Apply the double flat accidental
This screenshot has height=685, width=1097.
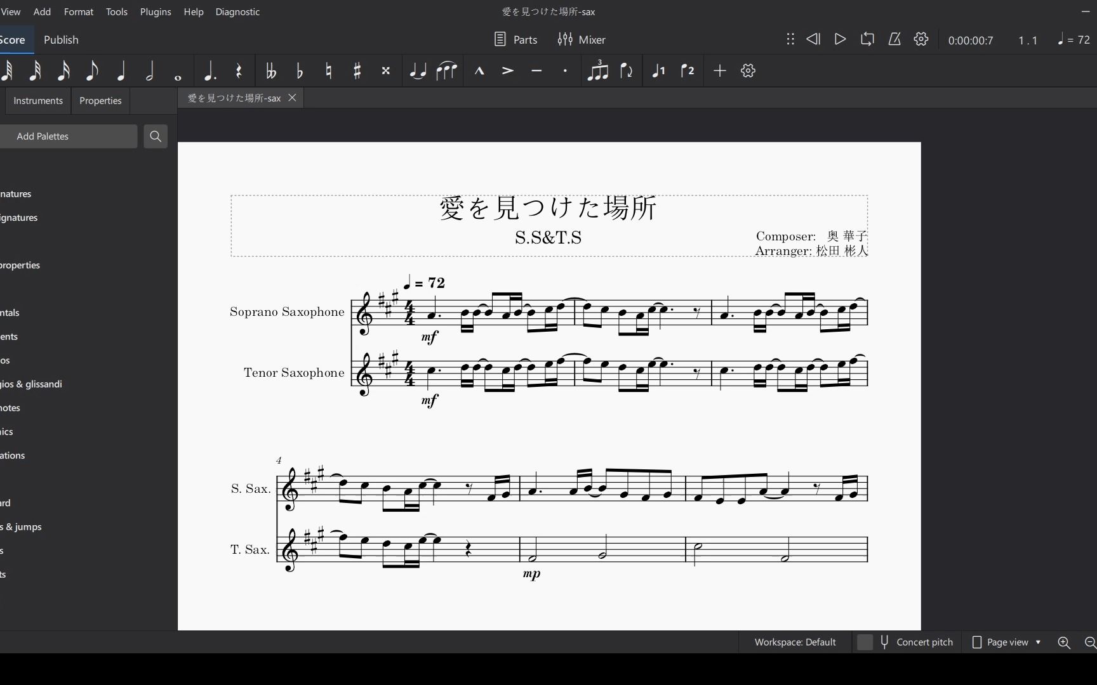click(x=271, y=71)
